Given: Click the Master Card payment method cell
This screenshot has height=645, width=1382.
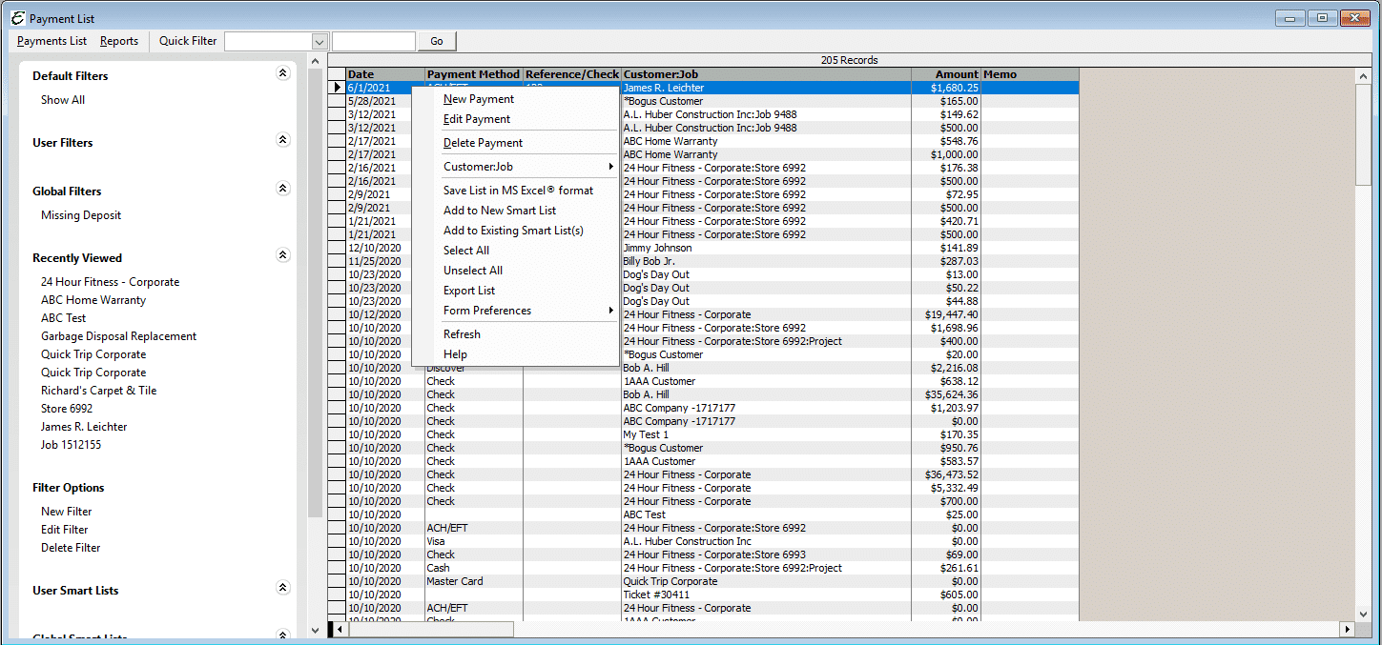Looking at the screenshot, I should pos(474,581).
